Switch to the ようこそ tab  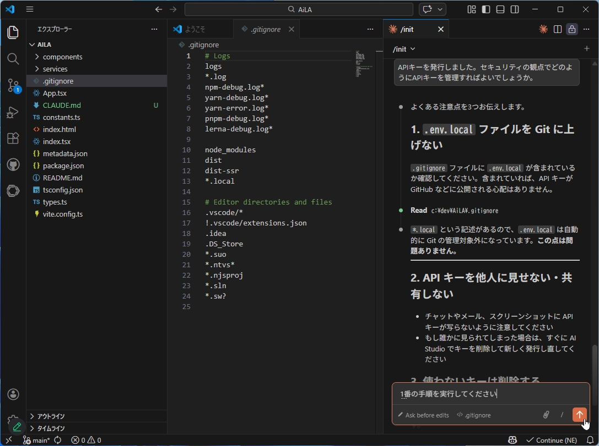point(200,29)
